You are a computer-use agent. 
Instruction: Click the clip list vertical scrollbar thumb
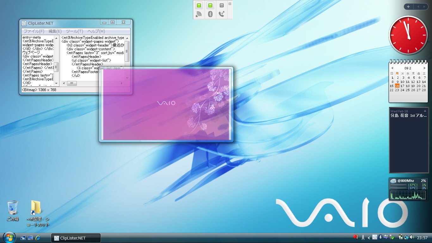(x=56, y=67)
